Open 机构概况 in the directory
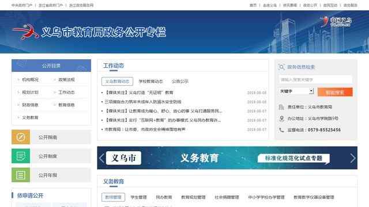Viewport: 369px width, 207px height. pos(30,80)
